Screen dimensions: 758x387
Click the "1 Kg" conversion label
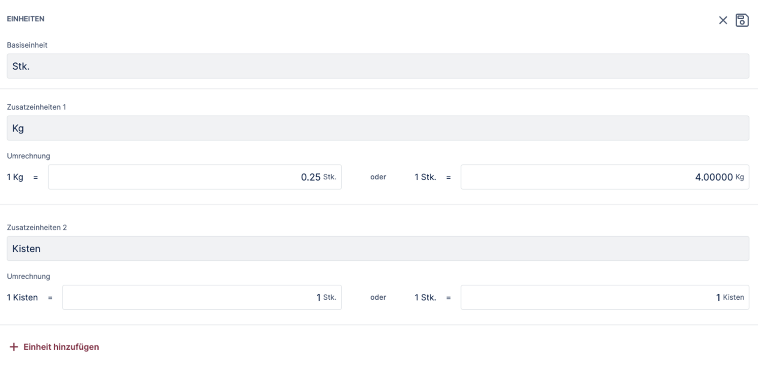15,177
